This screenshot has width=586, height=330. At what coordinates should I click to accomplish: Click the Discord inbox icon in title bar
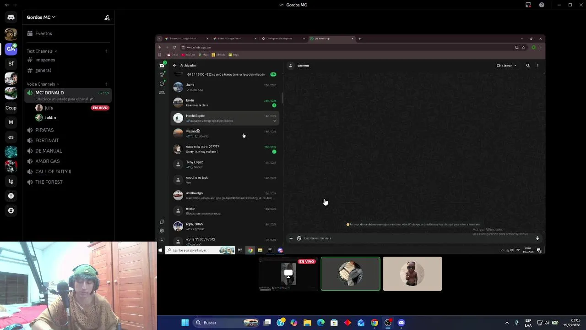[528, 5]
